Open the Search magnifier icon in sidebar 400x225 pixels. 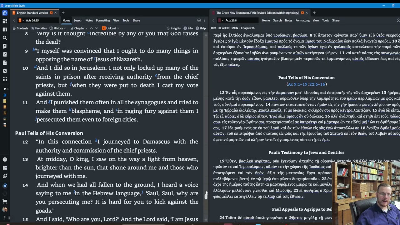tap(5, 38)
